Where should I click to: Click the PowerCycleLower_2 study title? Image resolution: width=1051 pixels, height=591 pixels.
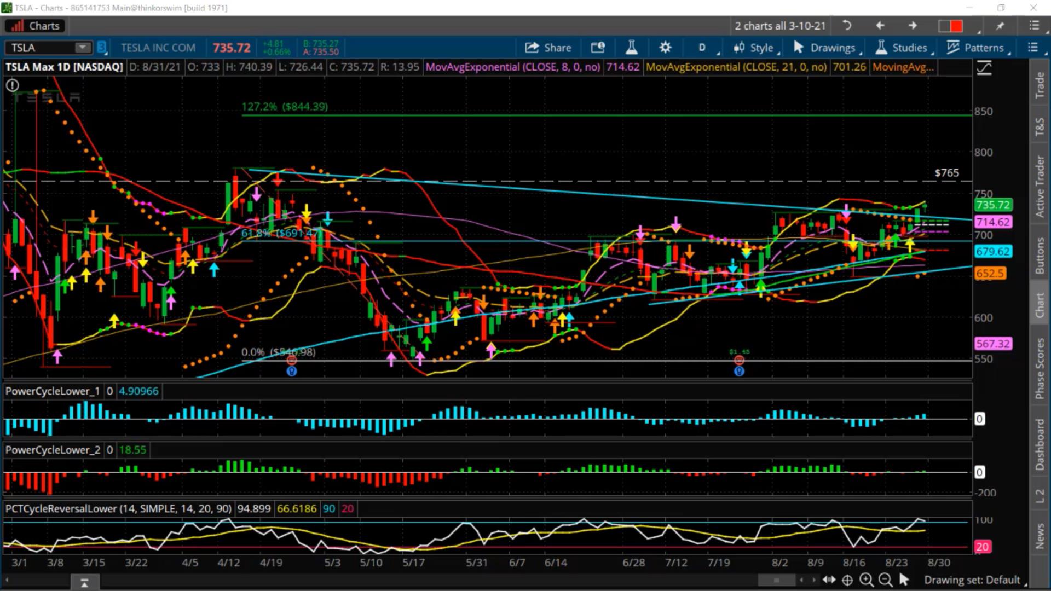pos(53,450)
